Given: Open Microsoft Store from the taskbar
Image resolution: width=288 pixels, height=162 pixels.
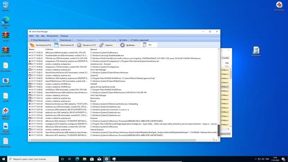Looking at the screenshot, I should [92, 159].
